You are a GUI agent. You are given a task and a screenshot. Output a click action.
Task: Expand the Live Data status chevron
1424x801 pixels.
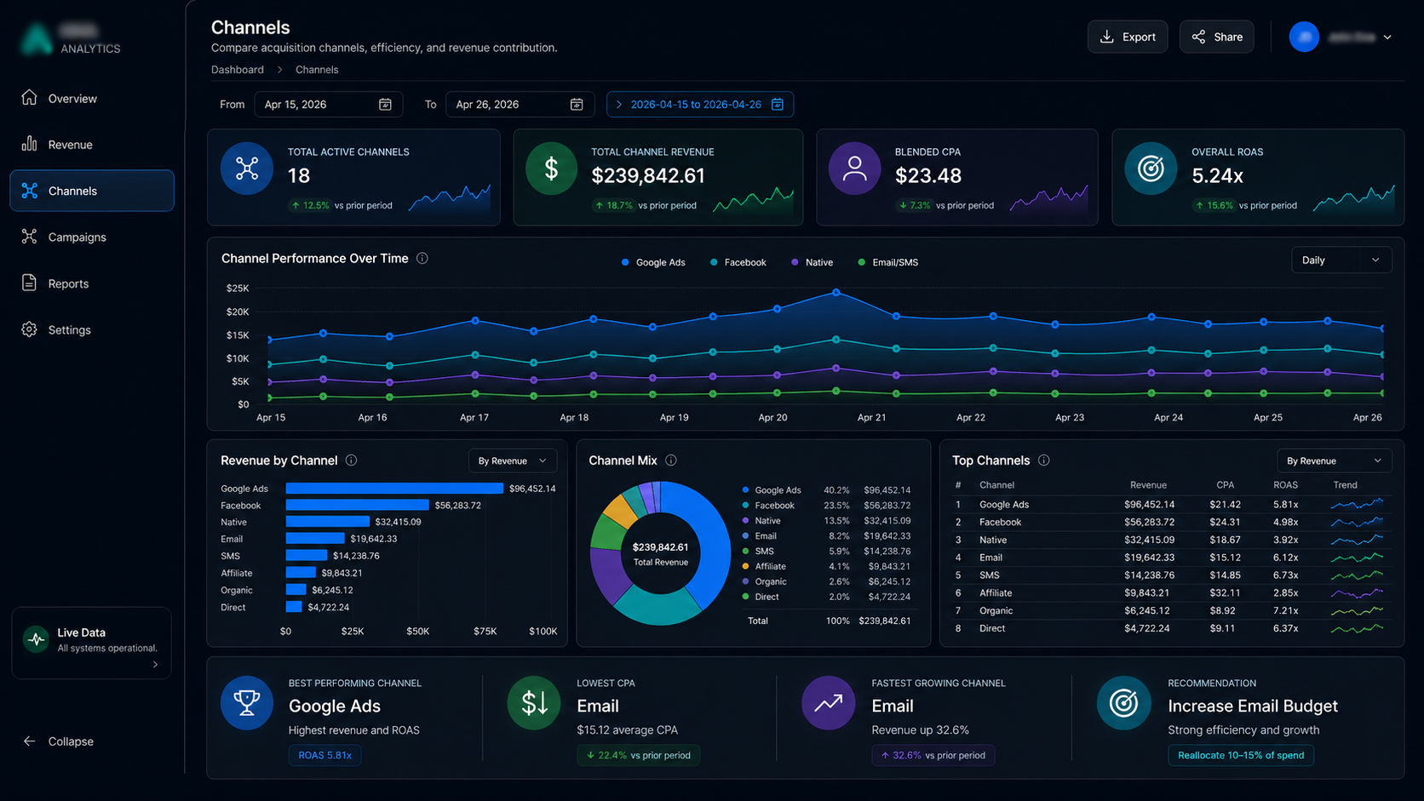click(x=155, y=665)
